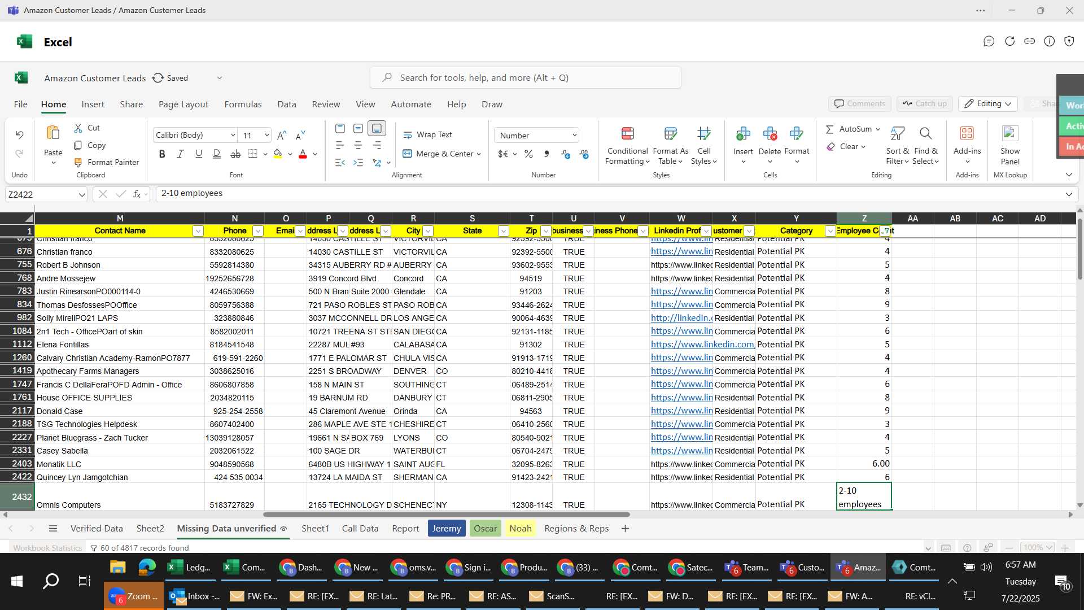This screenshot has height=610, width=1084.
Task: Open Cell Styles gallery
Action: point(703,146)
